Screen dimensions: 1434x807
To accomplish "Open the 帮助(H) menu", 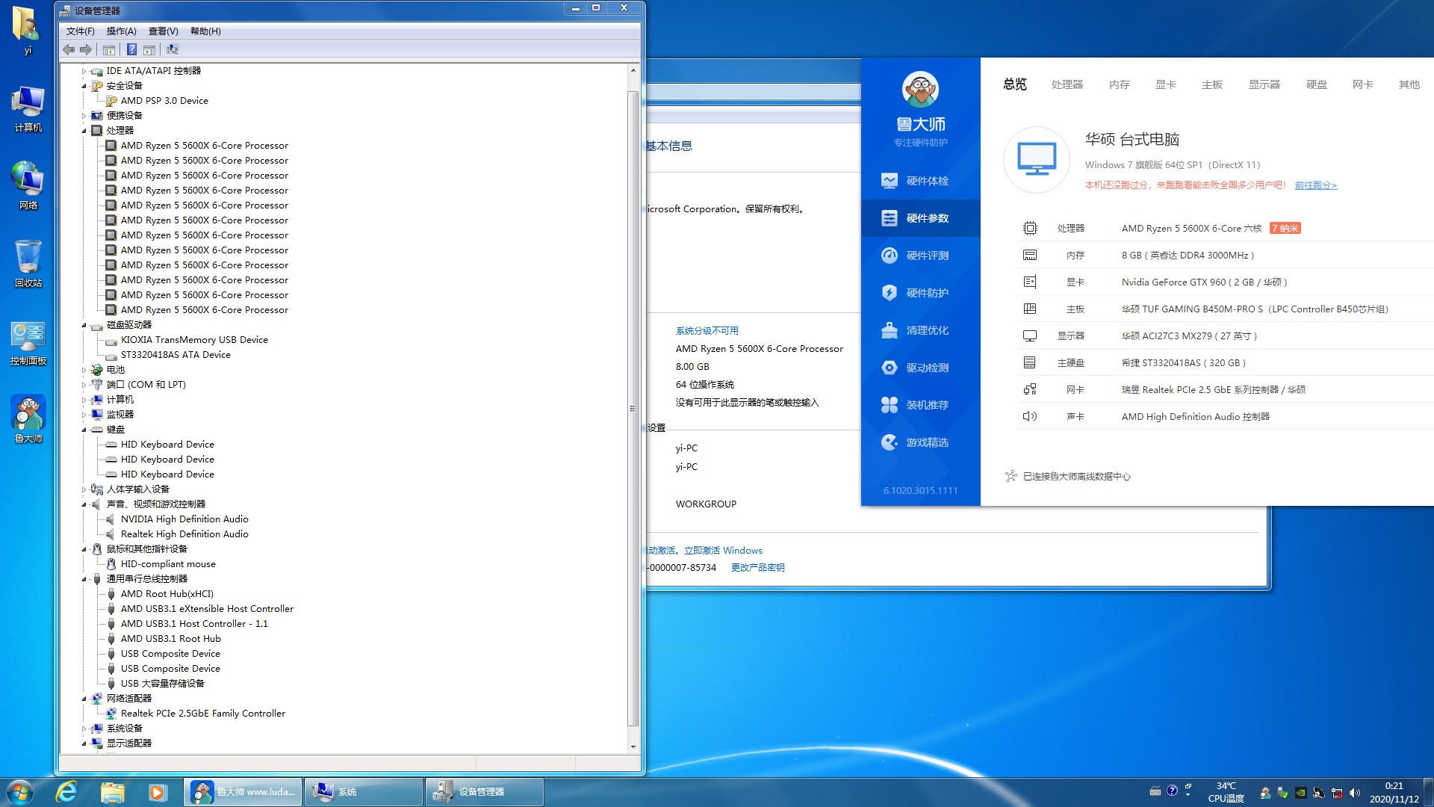I will pyautogui.click(x=205, y=31).
